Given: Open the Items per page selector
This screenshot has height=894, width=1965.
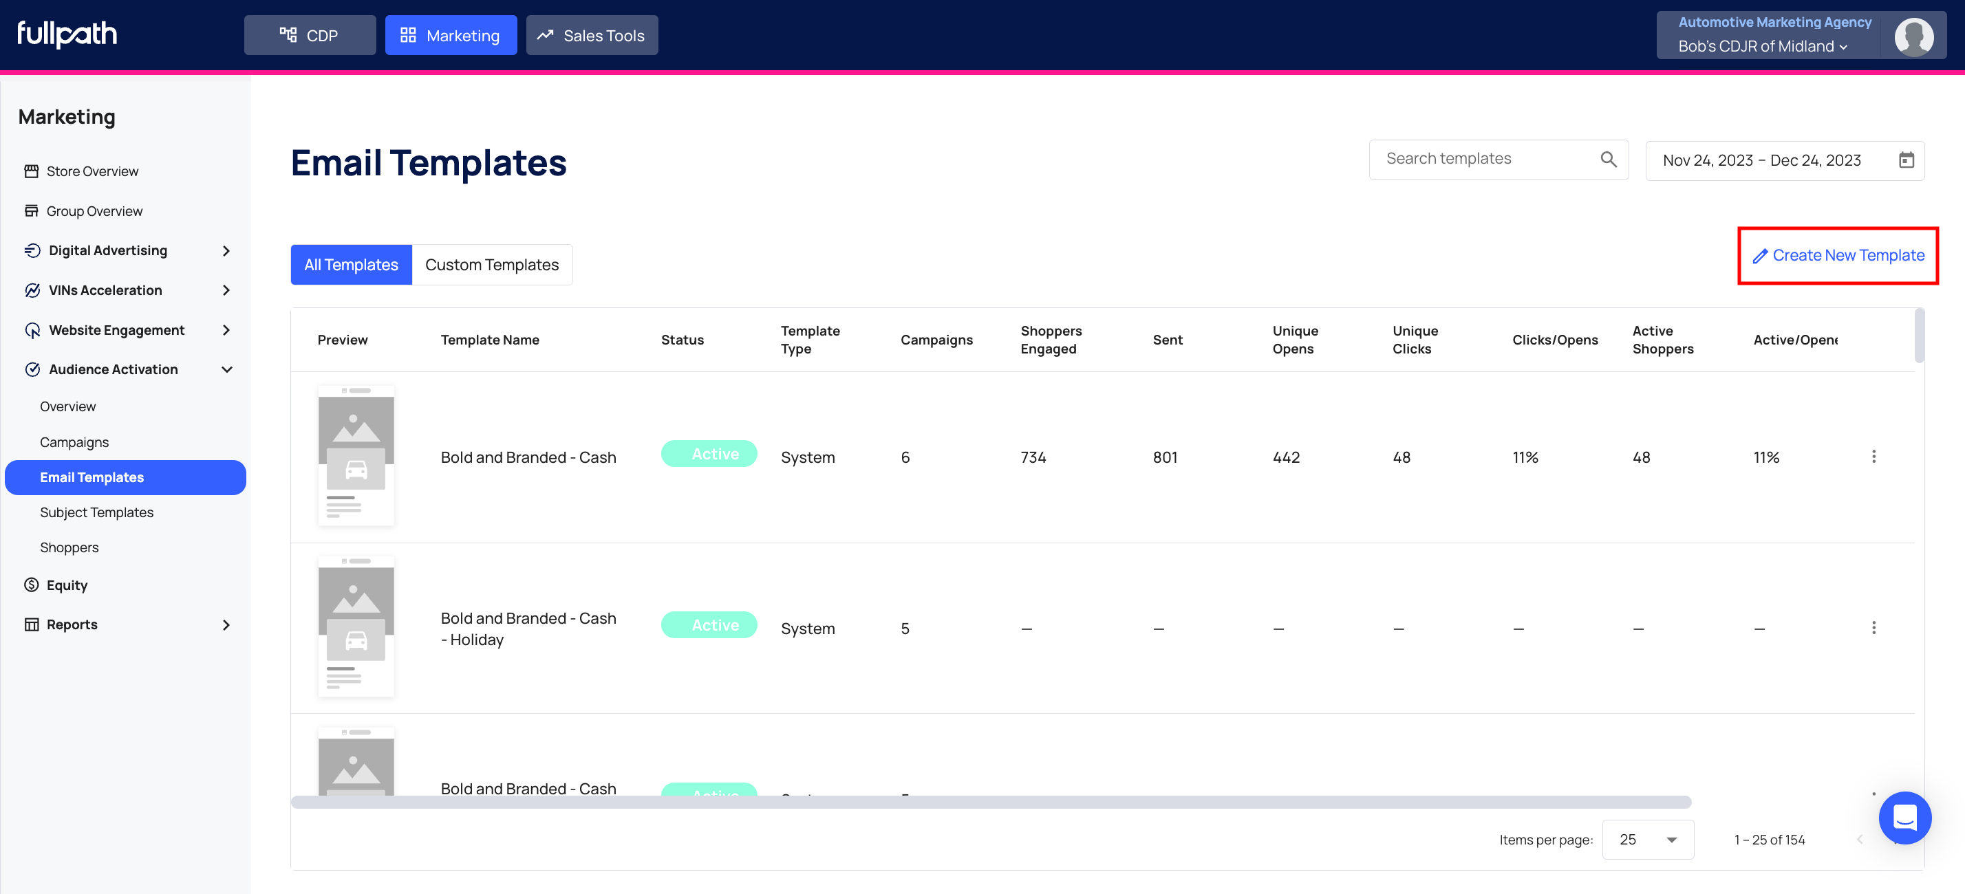Looking at the screenshot, I should (x=1648, y=839).
